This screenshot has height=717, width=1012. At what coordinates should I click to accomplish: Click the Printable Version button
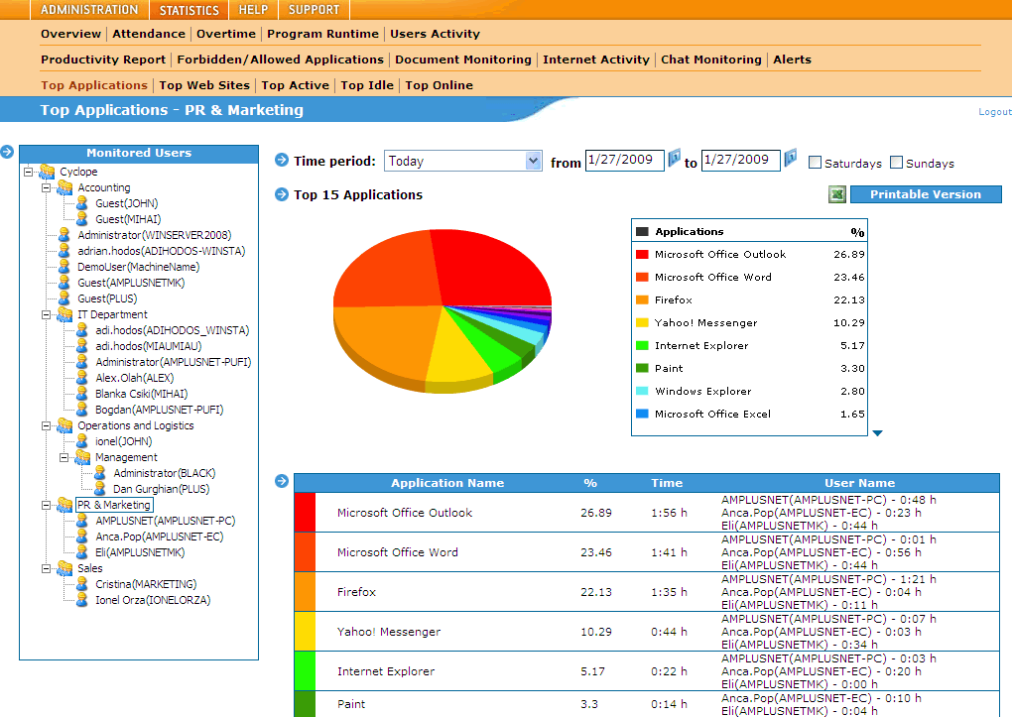pos(926,194)
